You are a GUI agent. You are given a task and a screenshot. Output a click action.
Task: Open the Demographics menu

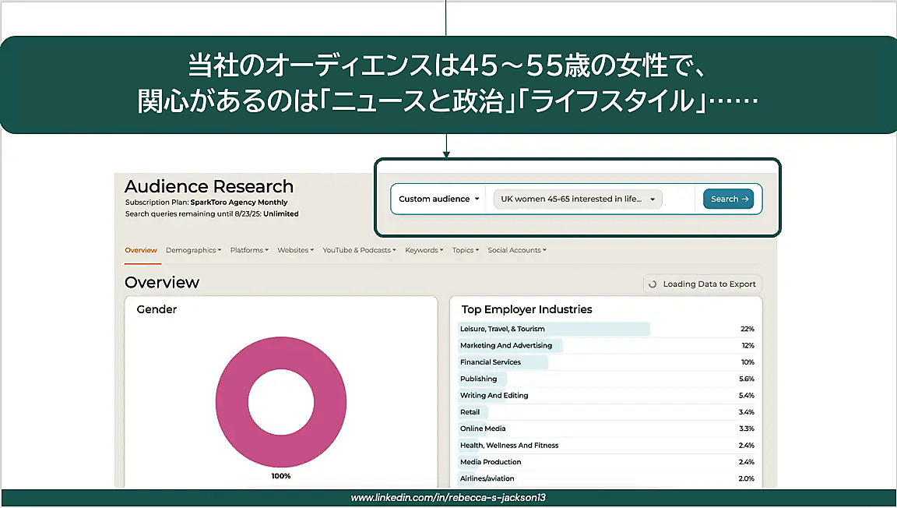point(193,250)
